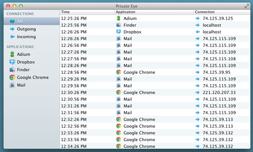Click the Adium duck icon in sidebar
Image resolution: width=253 pixels, height=152 pixels.
click(12, 54)
